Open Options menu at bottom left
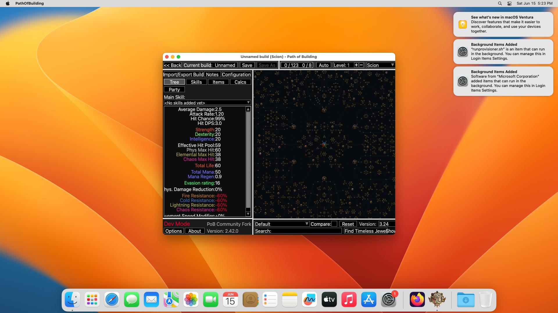The image size is (558, 313). [174, 231]
